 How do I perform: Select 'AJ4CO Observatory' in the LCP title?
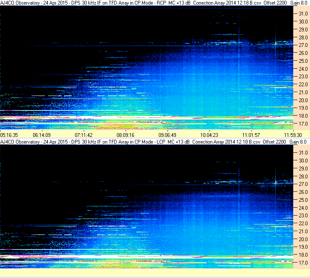(20, 142)
